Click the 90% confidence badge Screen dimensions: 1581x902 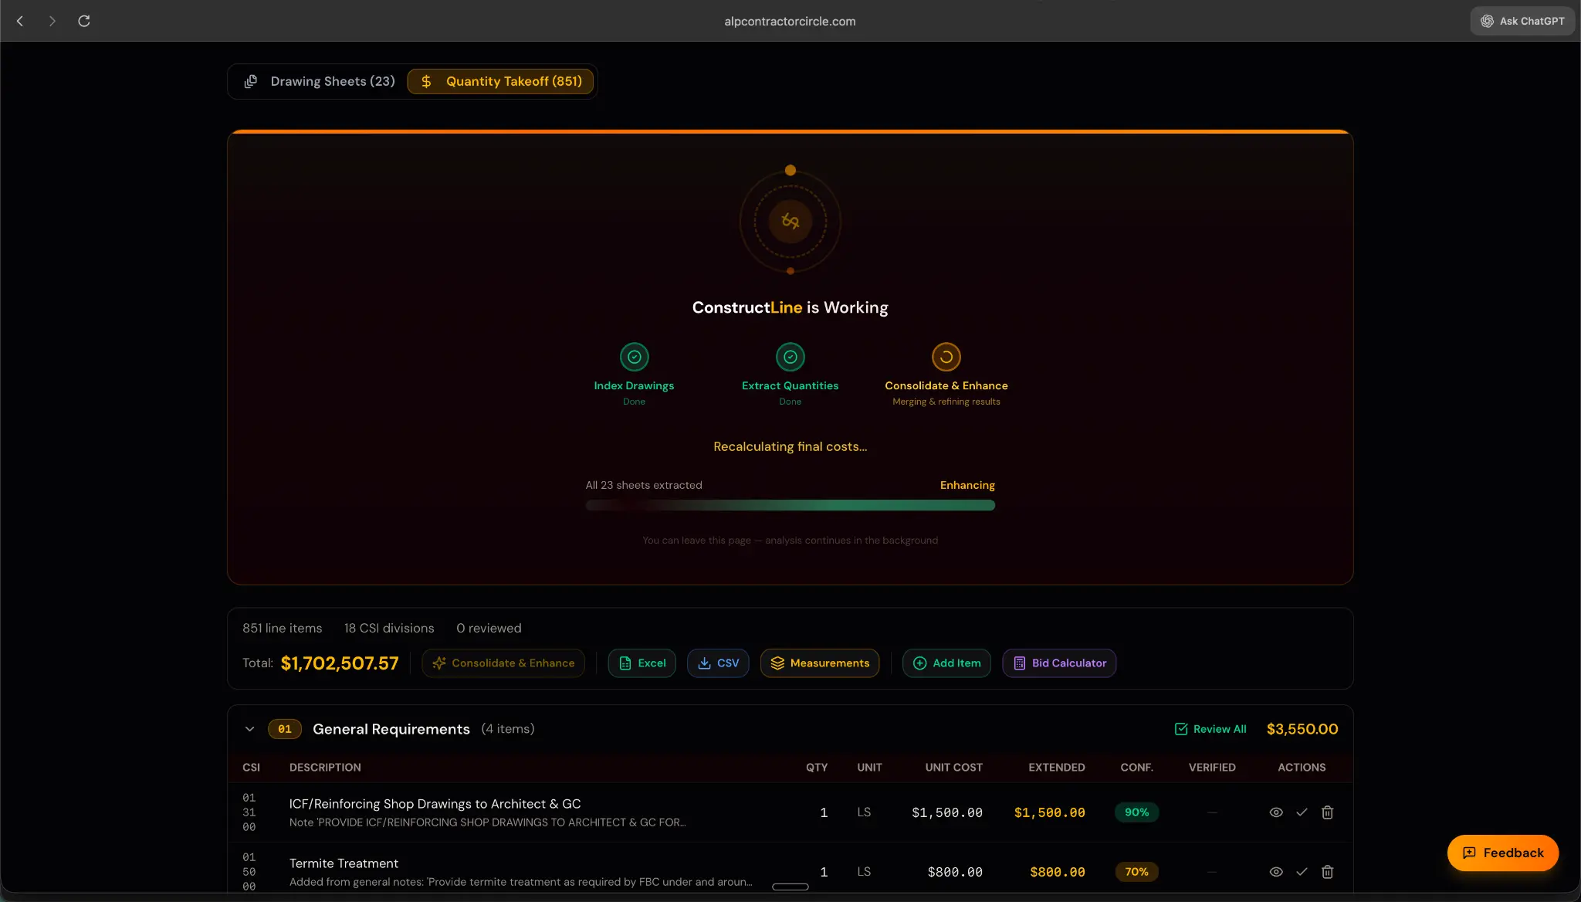pos(1136,812)
